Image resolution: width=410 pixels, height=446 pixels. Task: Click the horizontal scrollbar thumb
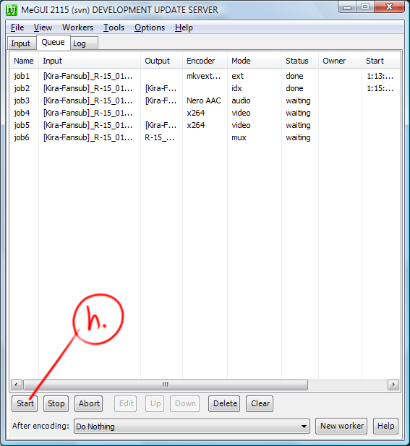(x=166, y=385)
